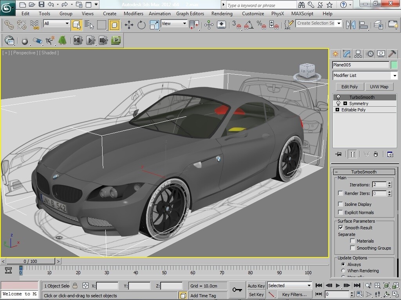Enable the Isoline Display checkbox

coord(340,204)
